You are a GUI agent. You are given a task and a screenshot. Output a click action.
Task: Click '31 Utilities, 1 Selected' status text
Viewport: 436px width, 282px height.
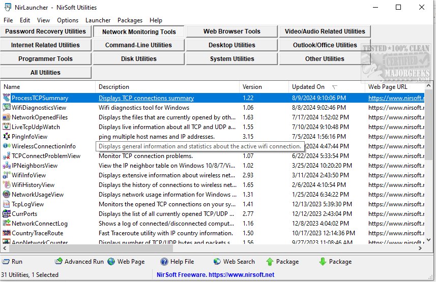pyautogui.click(x=30, y=275)
